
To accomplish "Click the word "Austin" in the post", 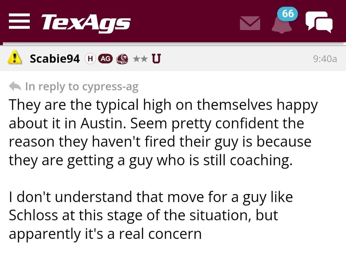I will [x=107, y=124].
